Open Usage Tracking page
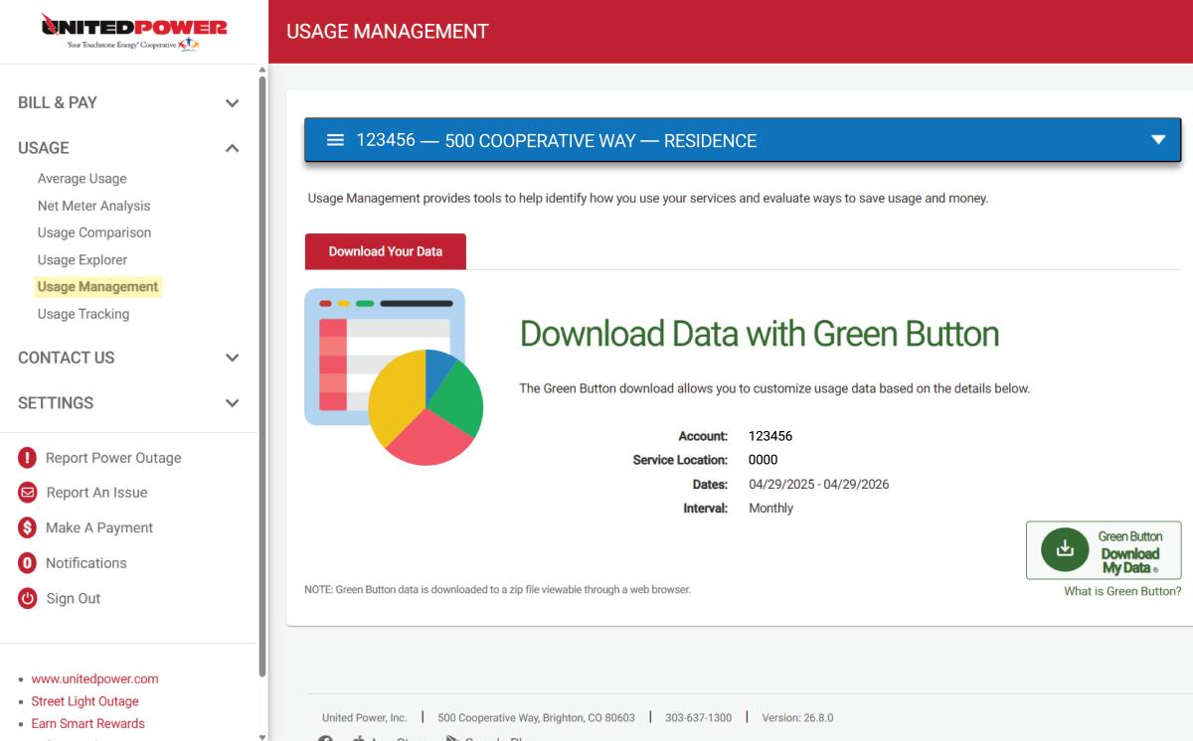The width and height of the screenshot is (1193, 741). (x=84, y=314)
